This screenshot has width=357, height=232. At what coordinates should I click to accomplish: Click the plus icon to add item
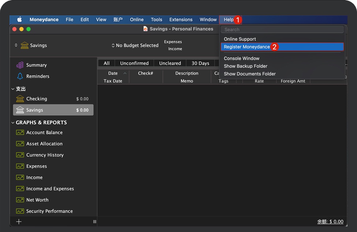point(19,221)
